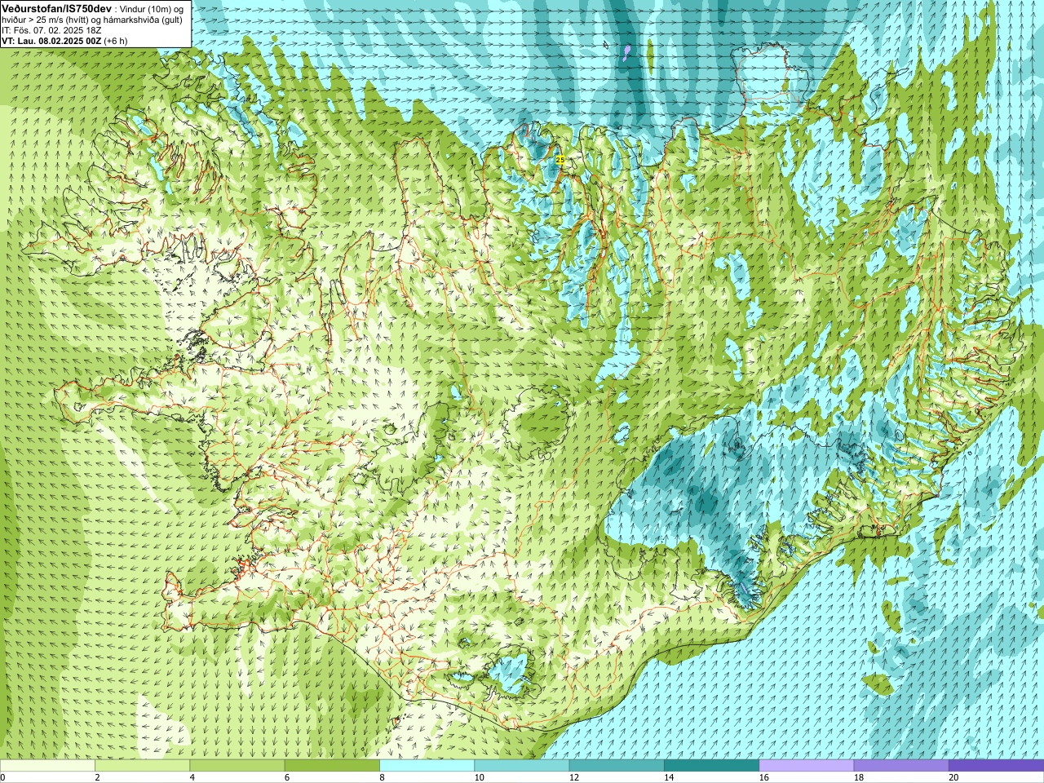The width and height of the screenshot is (1044, 783).
Task: Pick the 18–20 m/s medium purple swatch
Action: [x=901, y=766]
